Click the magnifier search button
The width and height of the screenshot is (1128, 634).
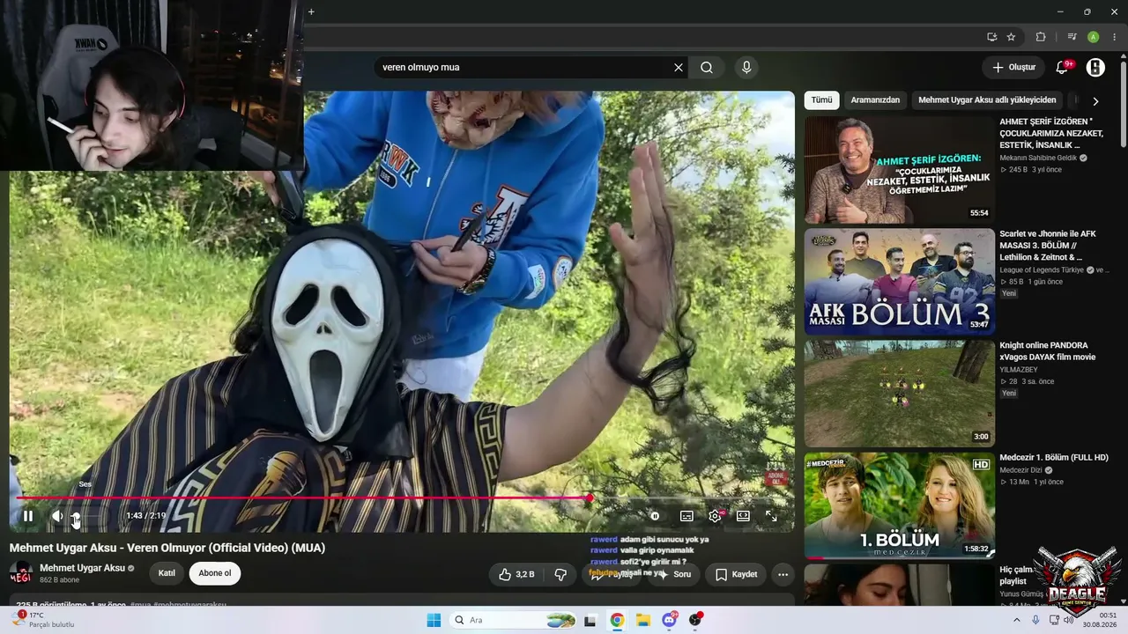(707, 67)
